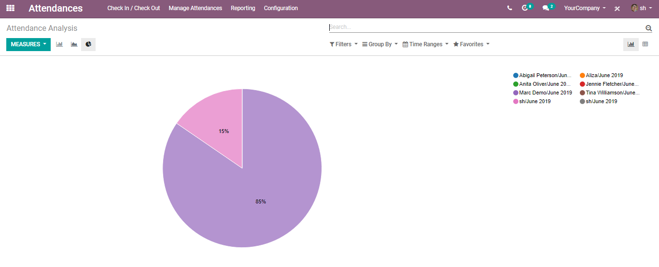The height and width of the screenshot is (267, 659).
Task: Toggle Anita Oliver legend entry
Action: 542,84
